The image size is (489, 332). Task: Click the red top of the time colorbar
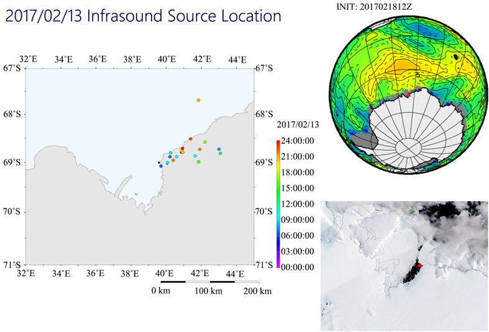[x=277, y=143]
